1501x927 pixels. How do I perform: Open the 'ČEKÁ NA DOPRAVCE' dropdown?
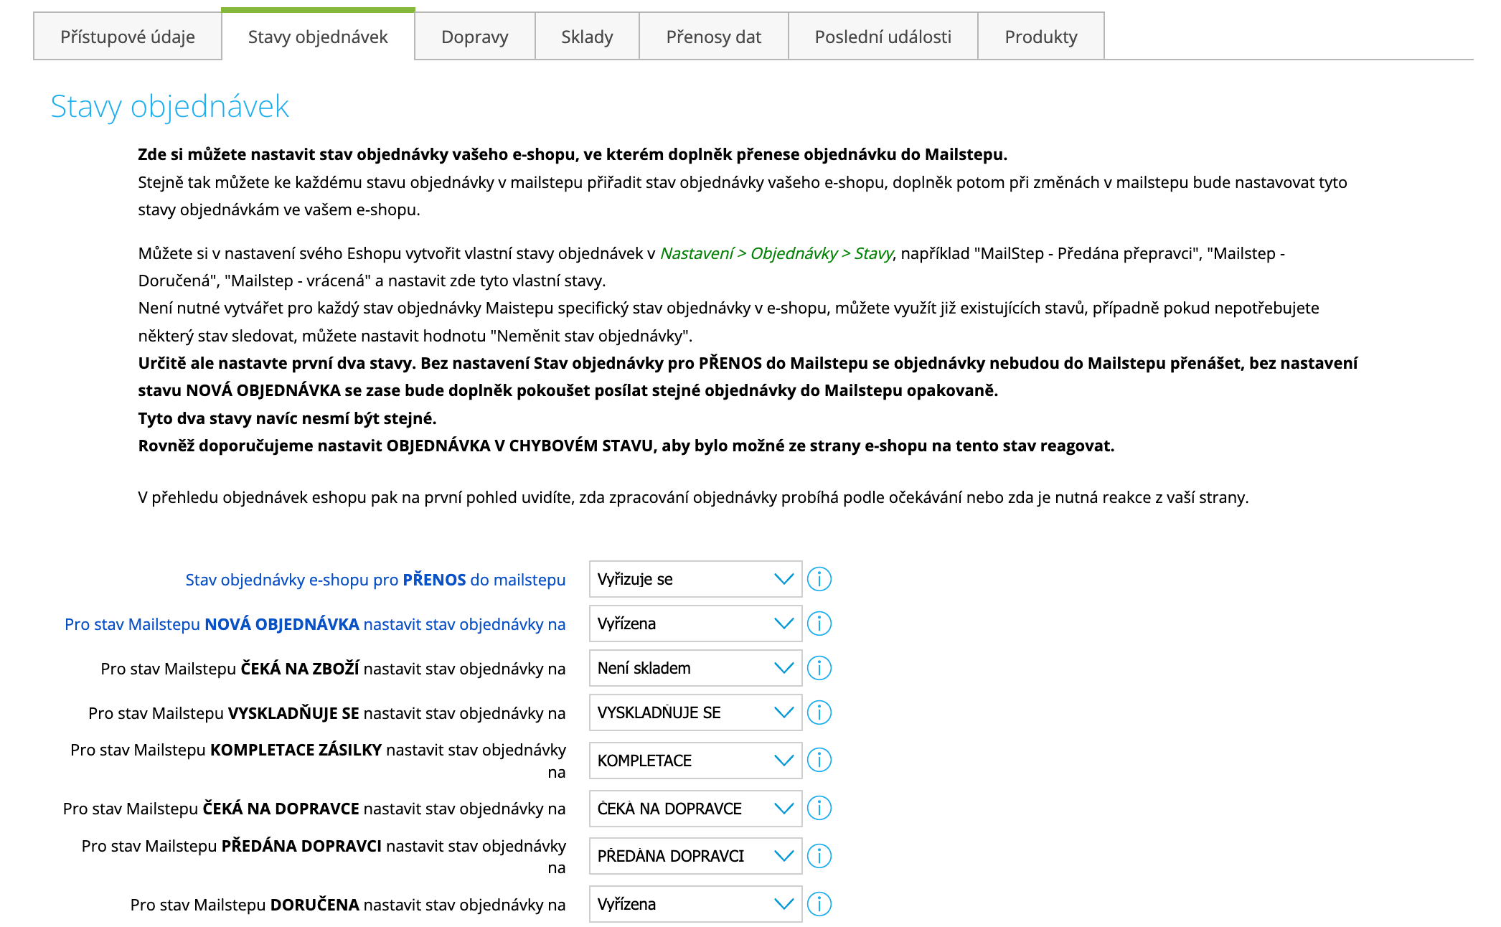pos(695,809)
